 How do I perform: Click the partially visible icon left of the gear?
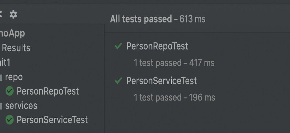click(1, 15)
